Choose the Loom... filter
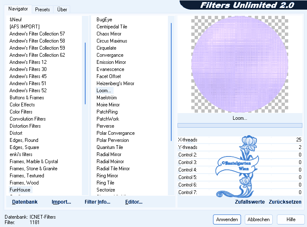307x227 pixels. 104,91
